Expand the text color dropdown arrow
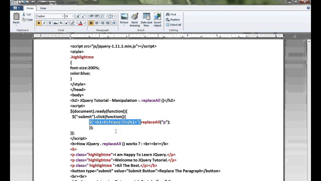Viewport: 321px width, 181px height. pos(84,23)
